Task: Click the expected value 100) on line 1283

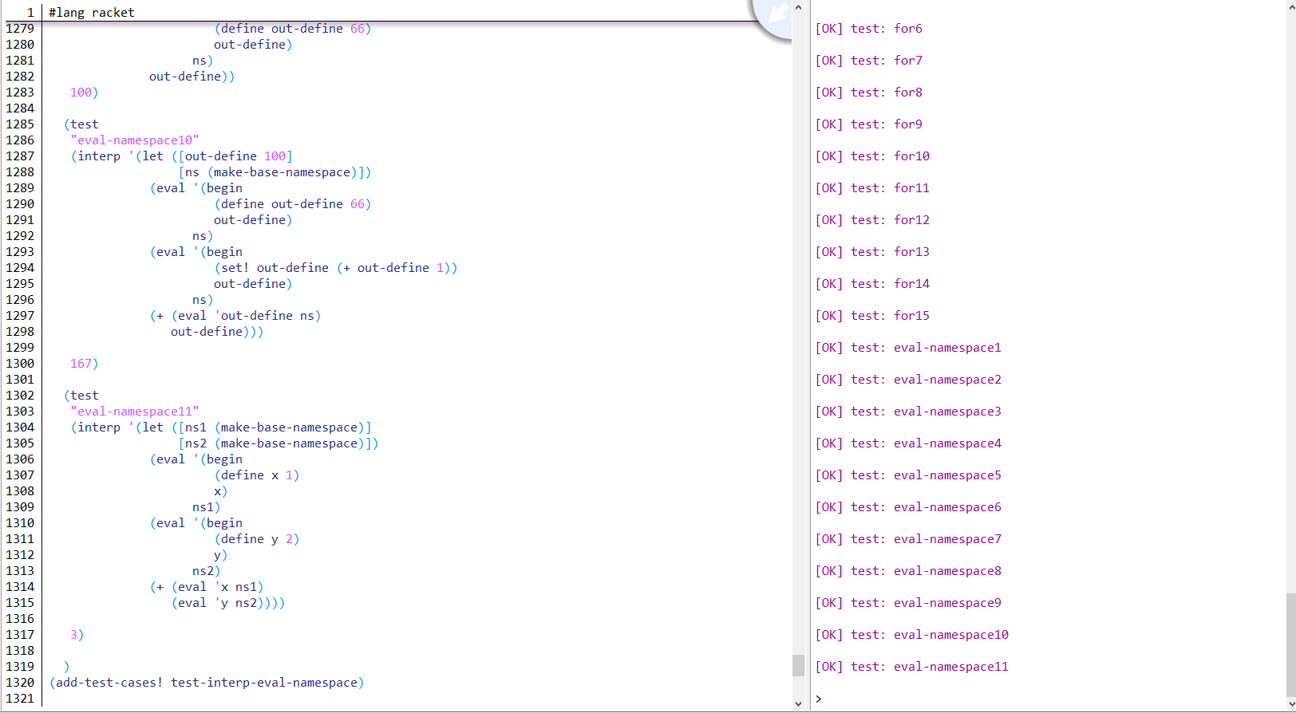Action: pos(84,93)
